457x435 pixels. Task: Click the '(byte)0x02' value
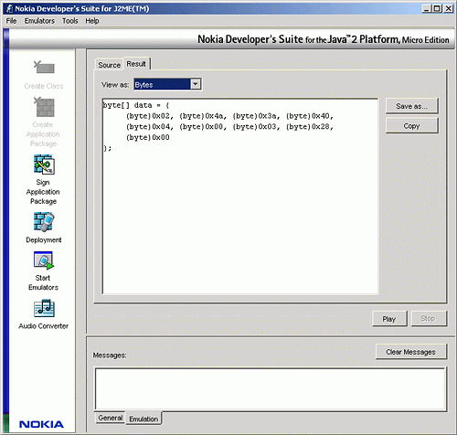click(148, 116)
